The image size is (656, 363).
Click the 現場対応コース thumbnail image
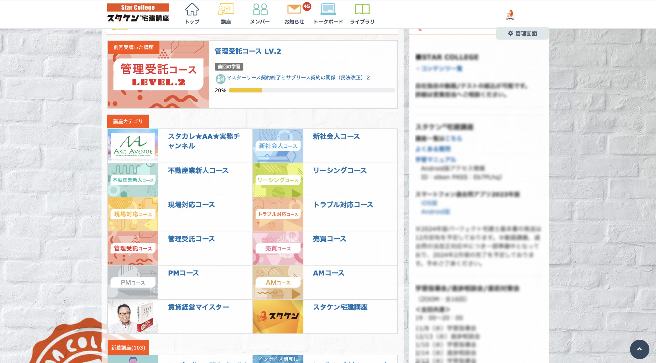click(133, 214)
